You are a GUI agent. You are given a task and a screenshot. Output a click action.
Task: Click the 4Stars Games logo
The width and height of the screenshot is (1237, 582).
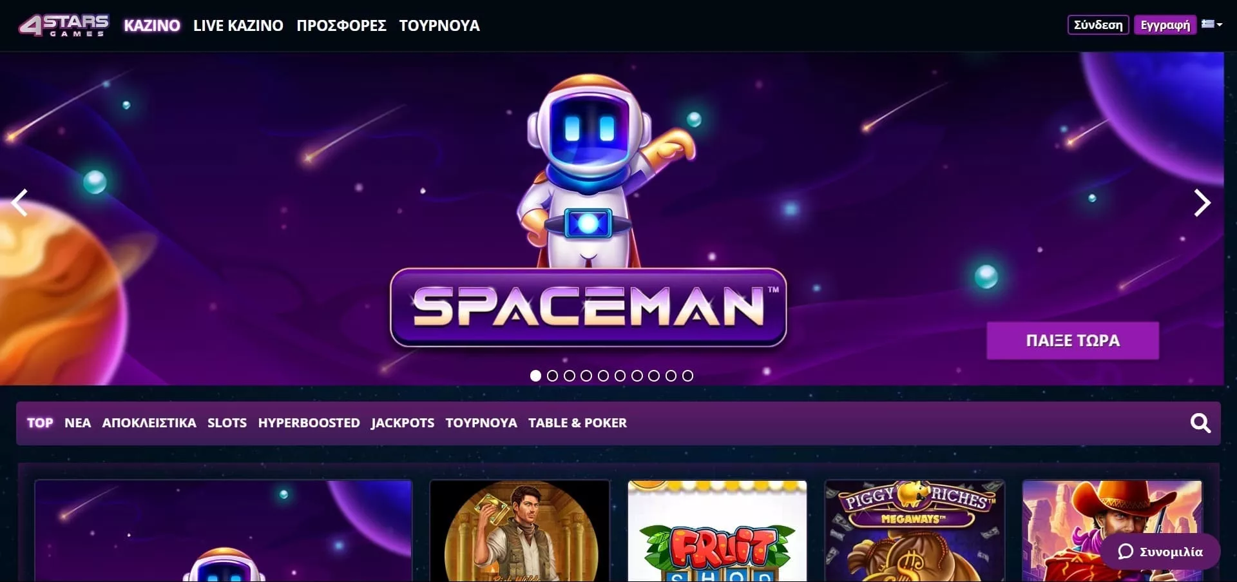pos(64,25)
